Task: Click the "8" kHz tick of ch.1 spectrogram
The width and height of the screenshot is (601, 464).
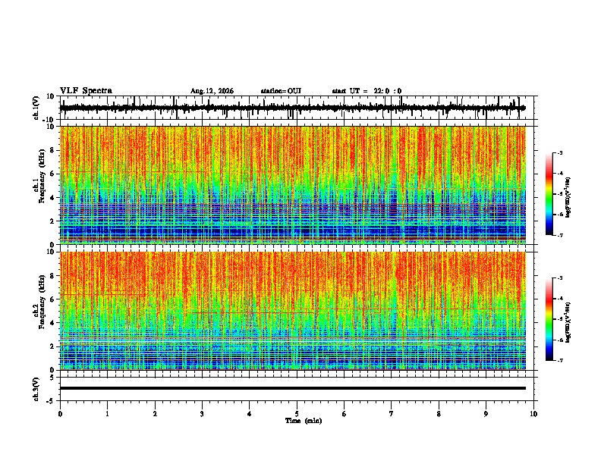Action: (x=52, y=150)
